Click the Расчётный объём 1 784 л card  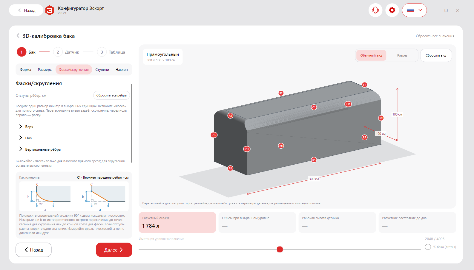pyautogui.click(x=177, y=222)
